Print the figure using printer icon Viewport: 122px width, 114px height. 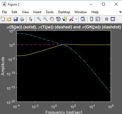pos(22,19)
